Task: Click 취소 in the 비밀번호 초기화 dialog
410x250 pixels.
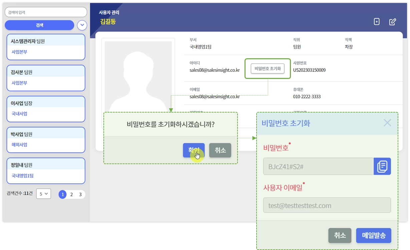Action: click(x=340, y=235)
